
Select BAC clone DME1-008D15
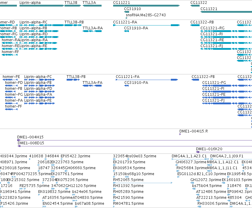(135, 146)
